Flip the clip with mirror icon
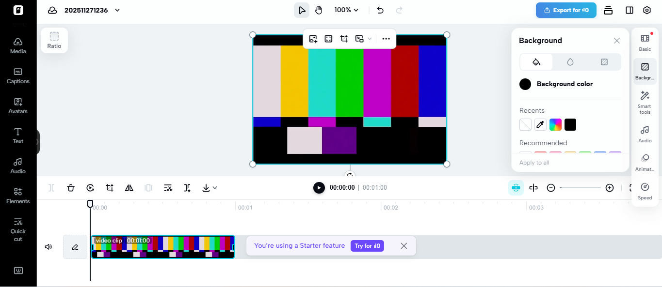 (x=129, y=188)
